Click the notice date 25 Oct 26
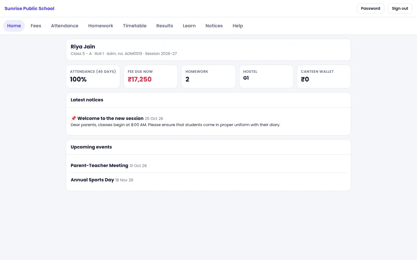 point(154,119)
